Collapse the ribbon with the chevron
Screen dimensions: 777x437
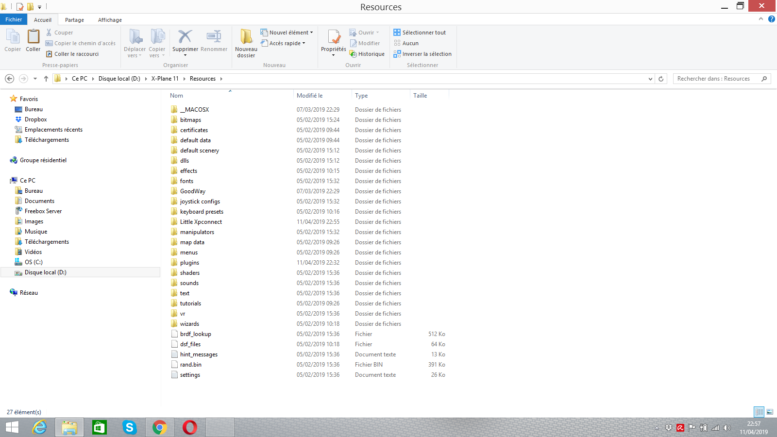pos(761,19)
